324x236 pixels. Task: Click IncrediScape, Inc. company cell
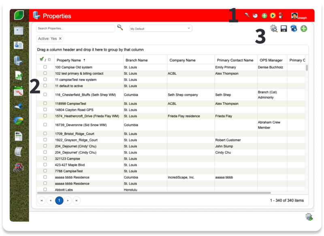pyautogui.click(x=181, y=178)
